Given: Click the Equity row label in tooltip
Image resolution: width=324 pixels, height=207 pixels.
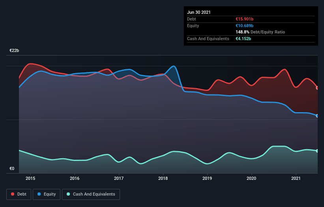Looking at the screenshot, I should pyautogui.click(x=193, y=26).
